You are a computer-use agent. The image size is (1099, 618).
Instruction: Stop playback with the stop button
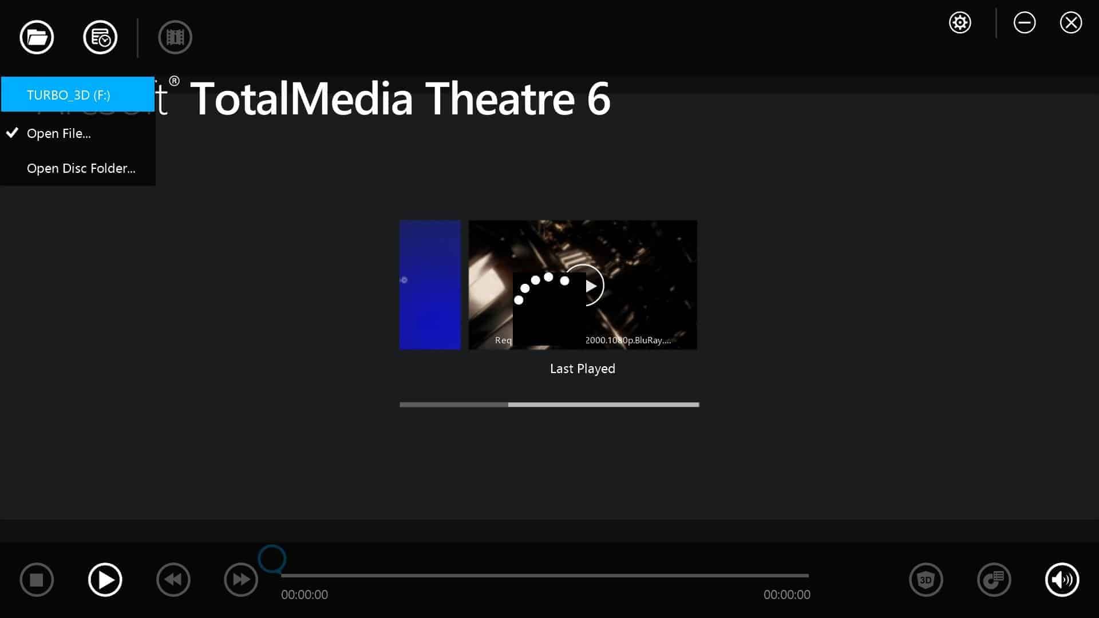(x=37, y=580)
